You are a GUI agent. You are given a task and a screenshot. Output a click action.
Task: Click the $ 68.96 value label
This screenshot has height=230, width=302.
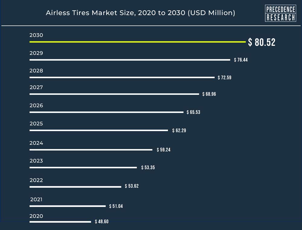click(x=209, y=94)
